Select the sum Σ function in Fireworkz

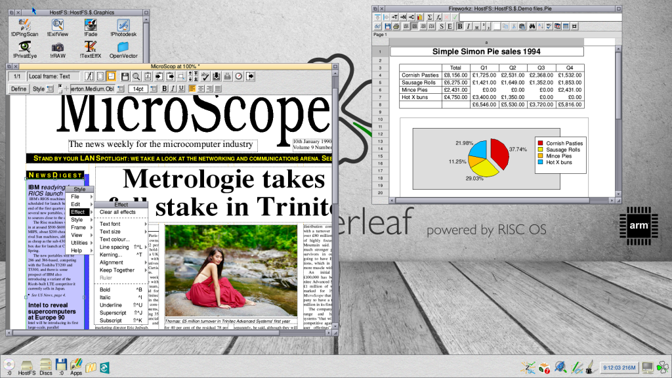pyautogui.click(x=429, y=17)
